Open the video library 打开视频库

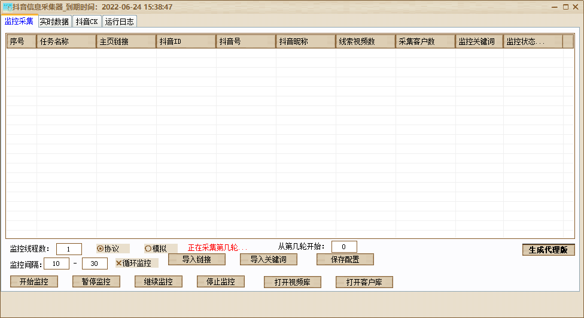(x=293, y=282)
